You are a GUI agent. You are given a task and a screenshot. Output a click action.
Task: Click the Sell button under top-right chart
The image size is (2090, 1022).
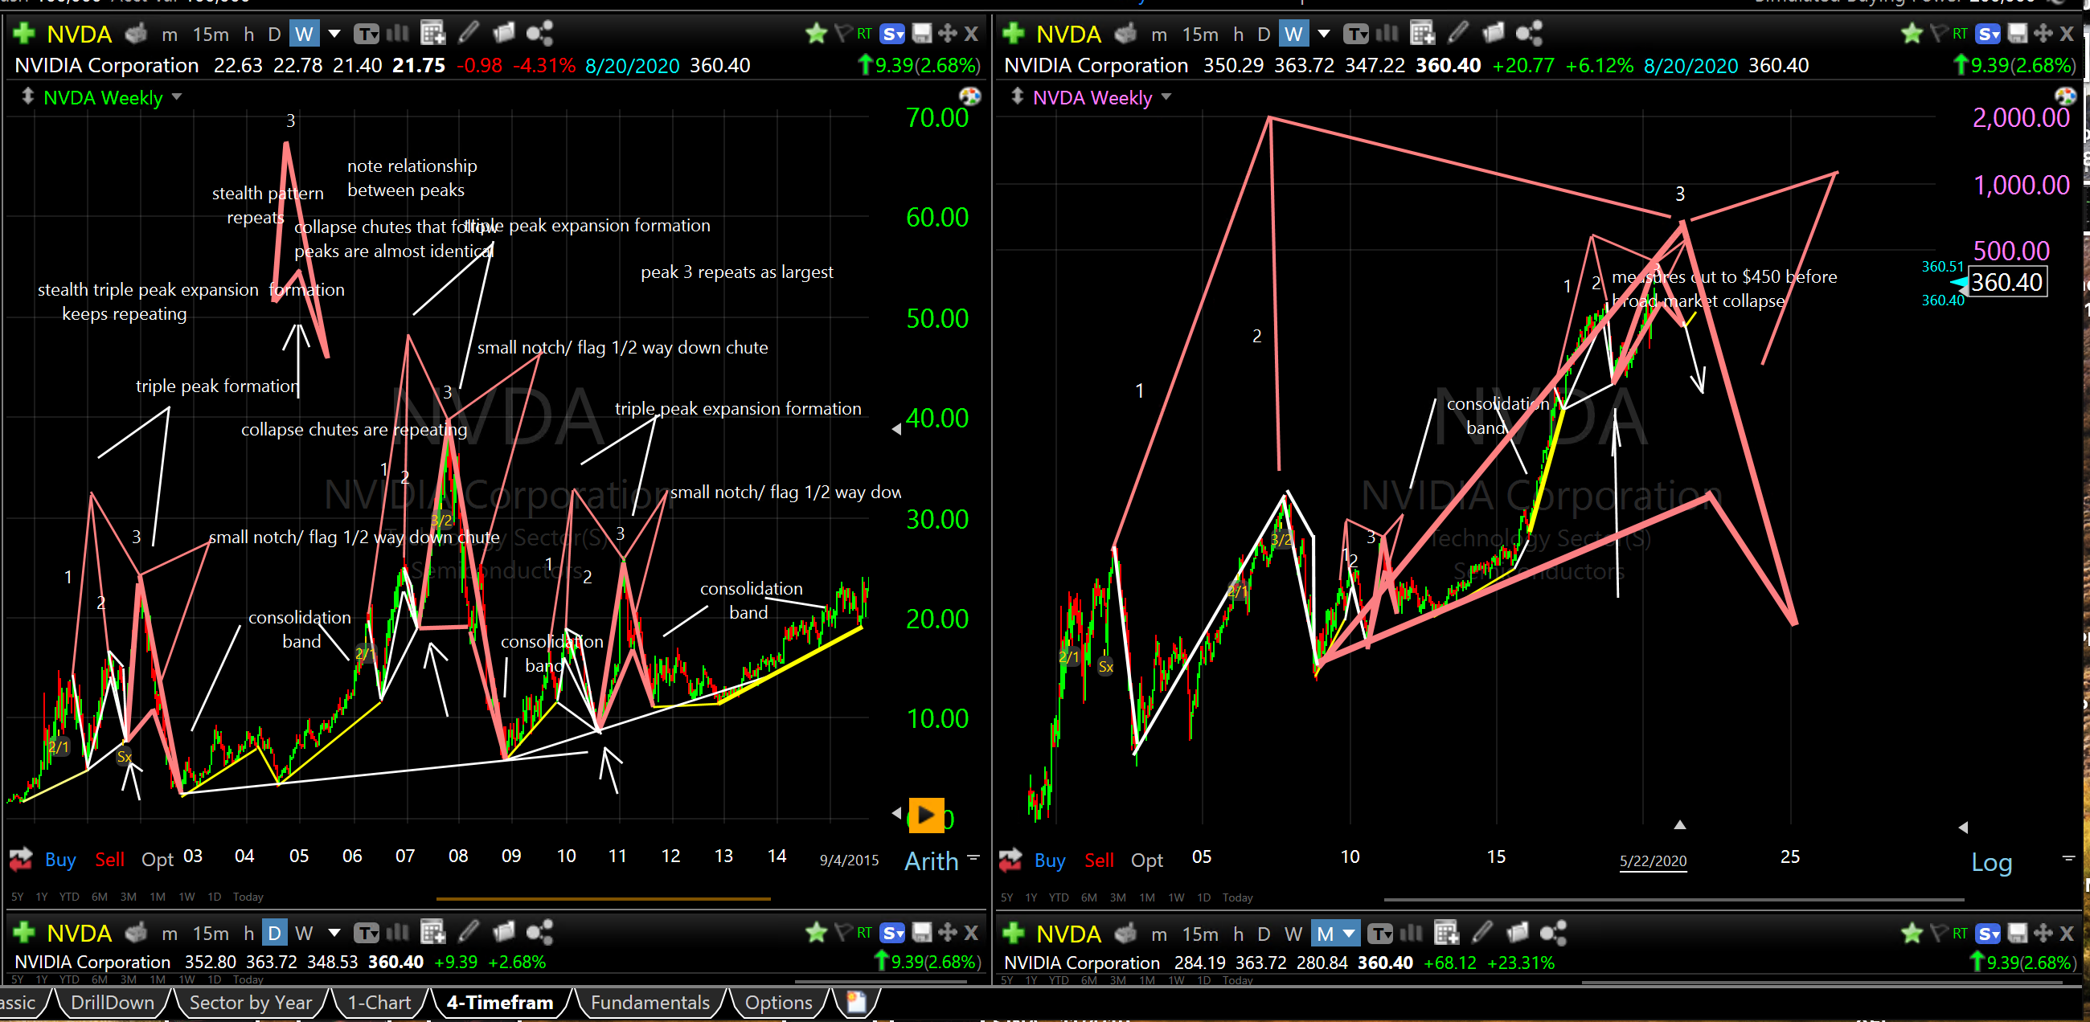click(1099, 861)
